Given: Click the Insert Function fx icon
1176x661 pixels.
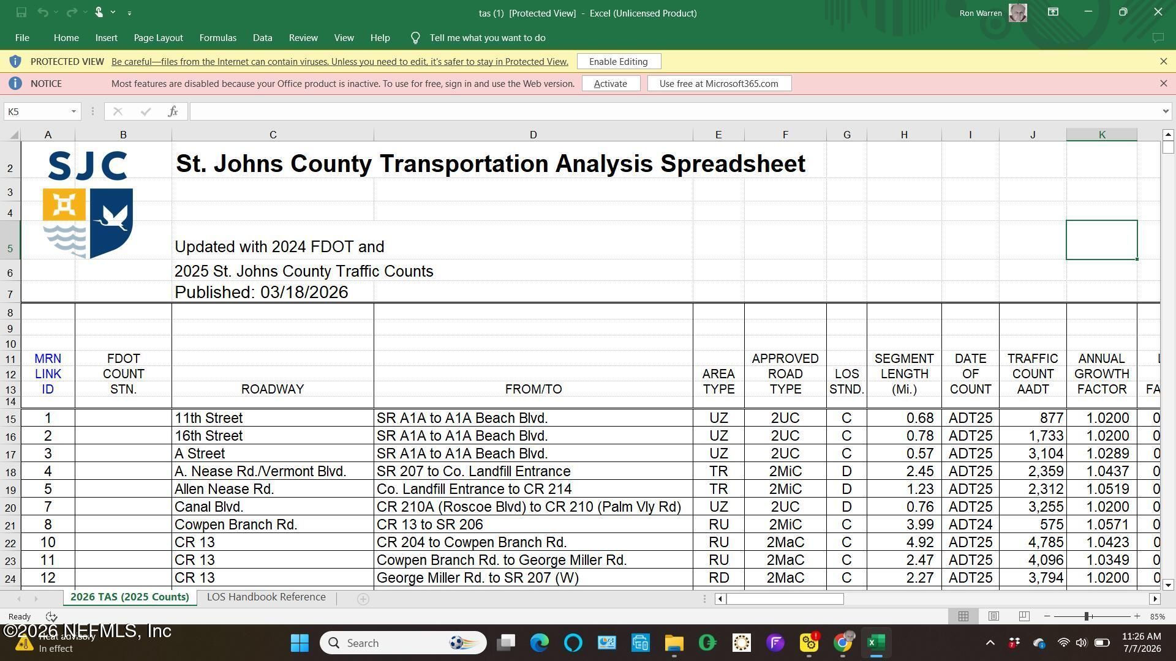Looking at the screenshot, I should pos(173,111).
